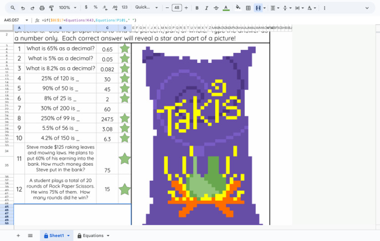
Task: Open the Quick... font family dropdown
Action: coord(146,7)
